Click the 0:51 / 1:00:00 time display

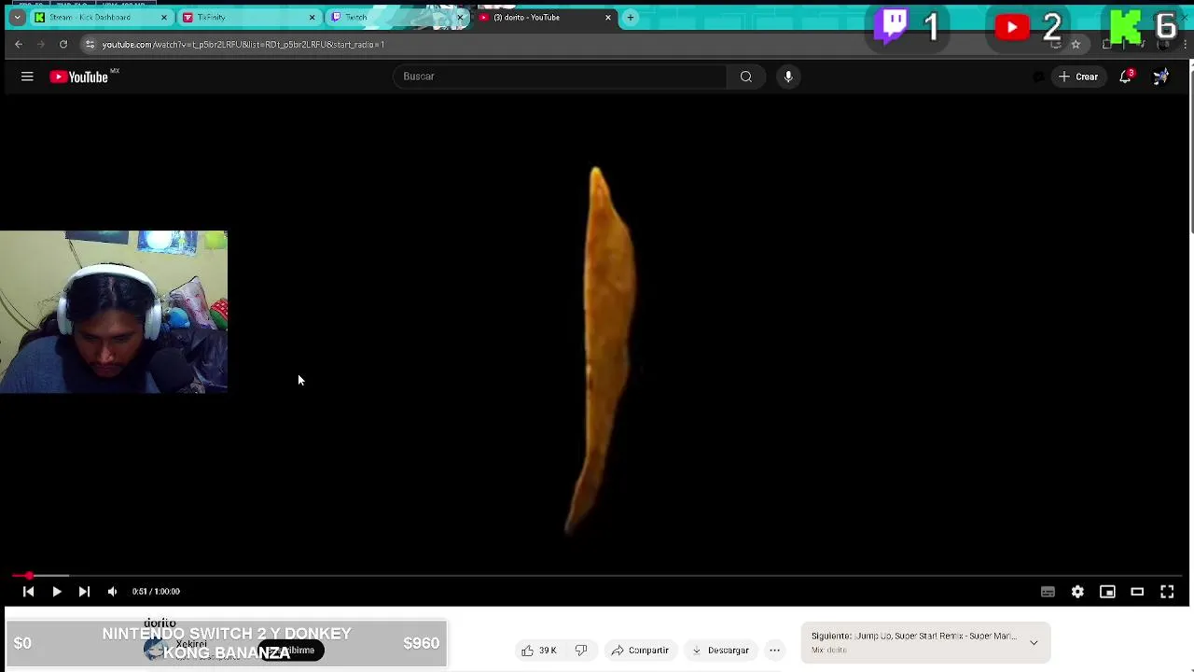tap(156, 592)
